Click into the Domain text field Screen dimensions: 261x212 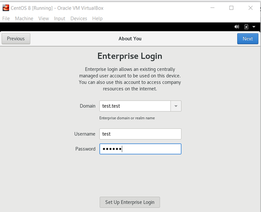coord(134,106)
